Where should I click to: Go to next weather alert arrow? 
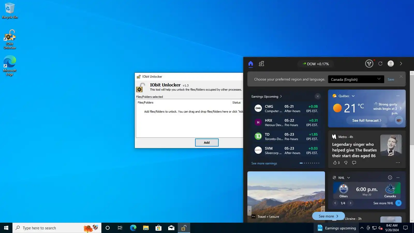coord(401,108)
